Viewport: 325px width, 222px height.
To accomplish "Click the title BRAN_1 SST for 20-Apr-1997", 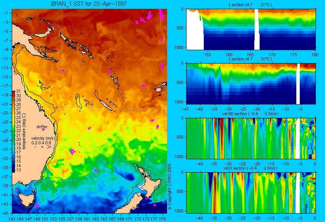I will pos(89,4).
